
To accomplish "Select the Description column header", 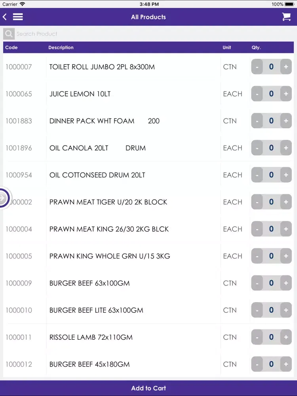I will click(x=61, y=48).
